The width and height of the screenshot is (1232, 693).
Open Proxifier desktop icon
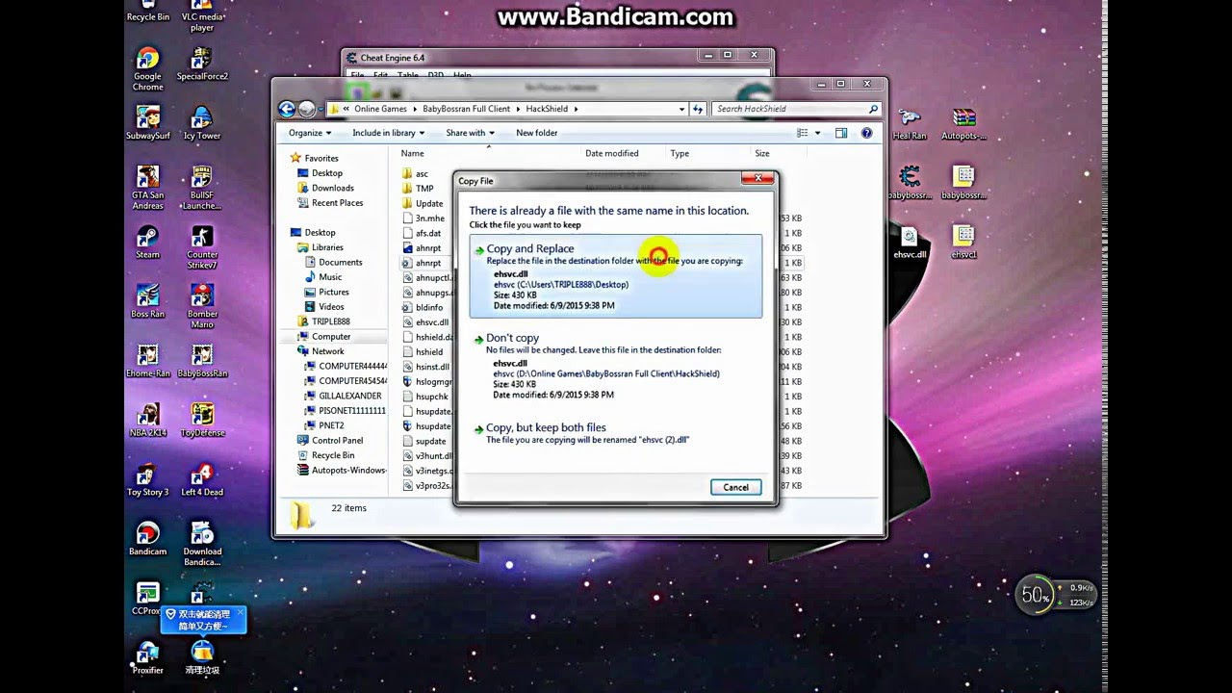pos(147,657)
